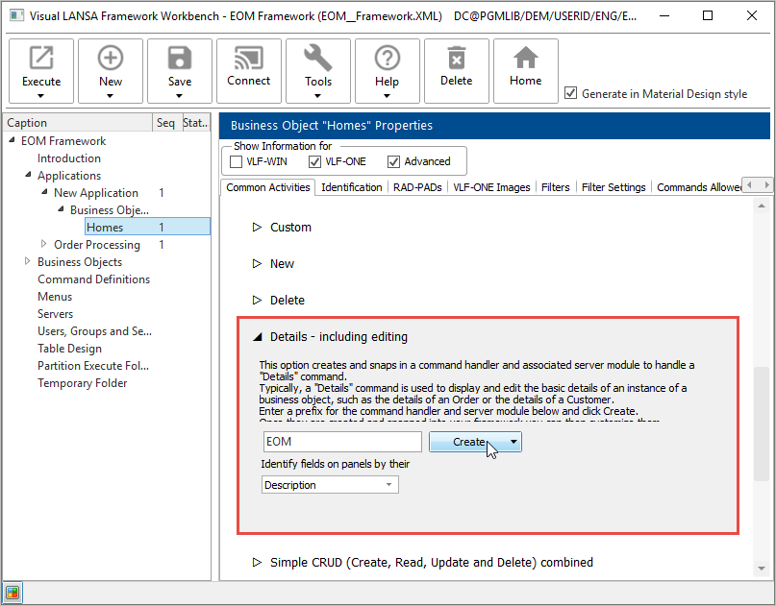Toggle Generate in Material Design style

coord(571,93)
